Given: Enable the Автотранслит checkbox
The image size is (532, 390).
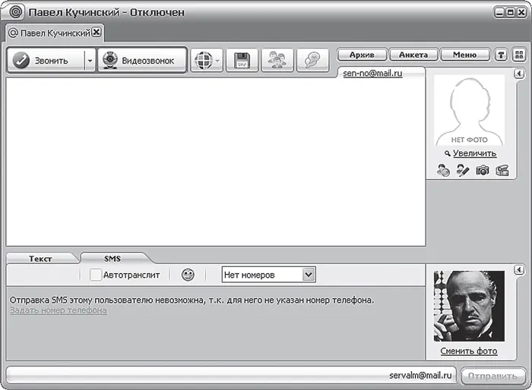Looking at the screenshot, I should click(96, 275).
